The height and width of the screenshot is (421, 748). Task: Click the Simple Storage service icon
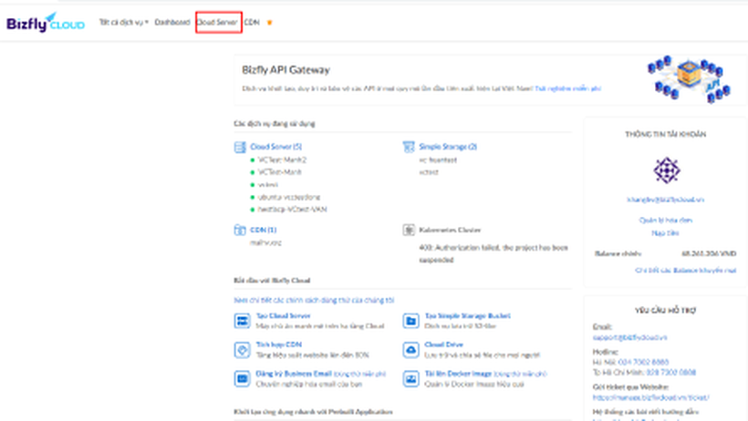coord(409,148)
